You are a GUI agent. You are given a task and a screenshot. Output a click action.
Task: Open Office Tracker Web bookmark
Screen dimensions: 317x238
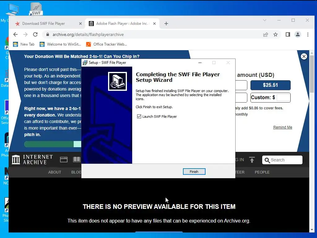pos(106,44)
